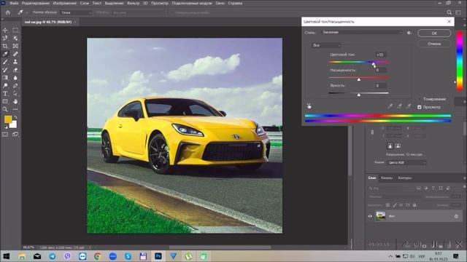Set portrait orientation in Properties panel
The height and width of the screenshot is (262, 467).
click(x=390, y=146)
